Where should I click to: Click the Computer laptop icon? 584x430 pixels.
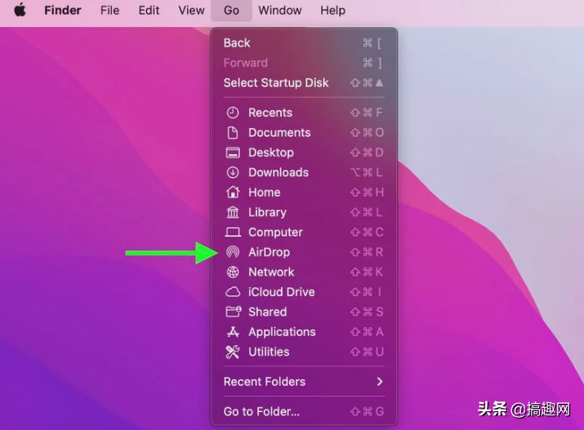(233, 233)
